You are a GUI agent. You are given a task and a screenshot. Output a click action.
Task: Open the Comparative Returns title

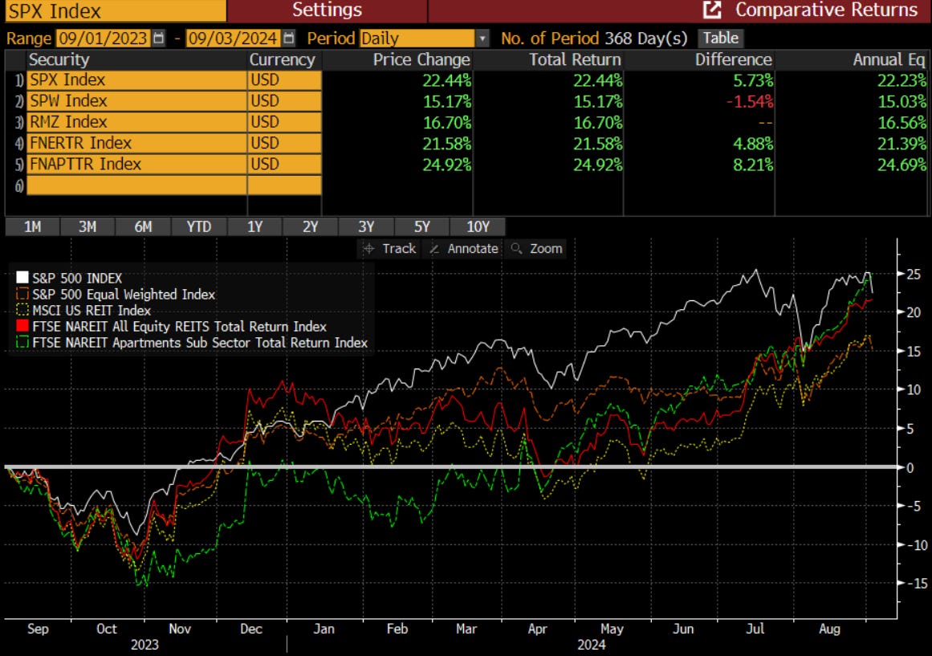pos(826,10)
